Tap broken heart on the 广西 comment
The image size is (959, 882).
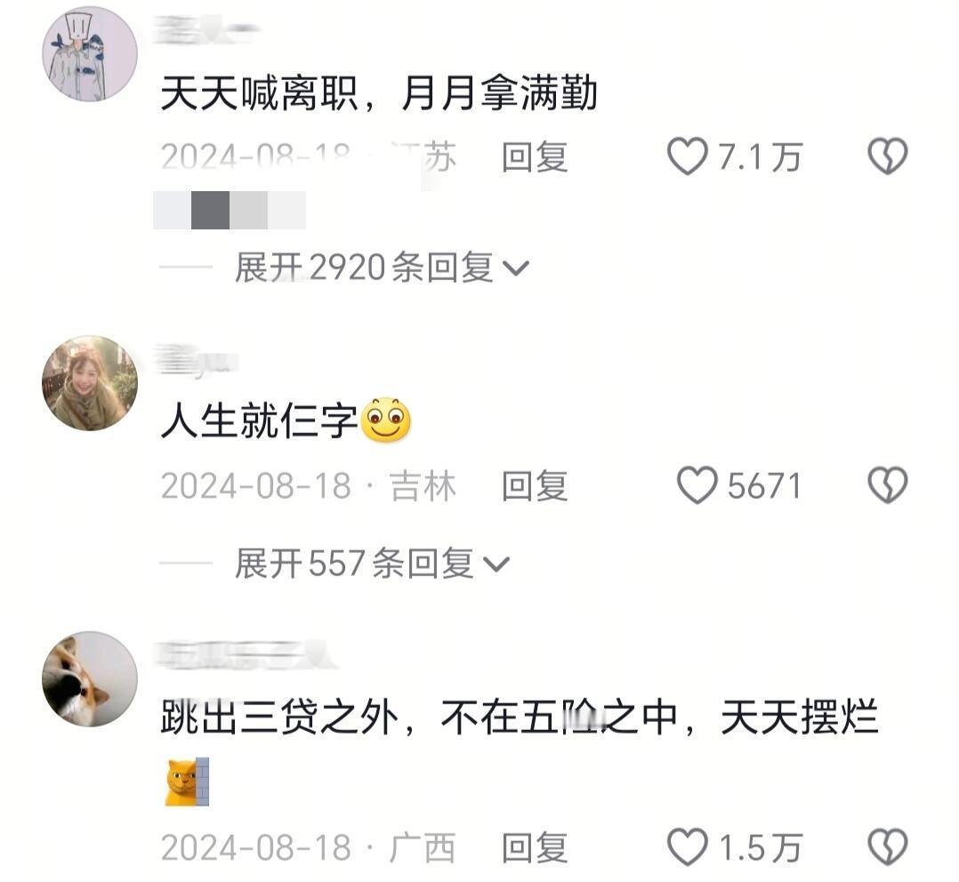point(888,847)
